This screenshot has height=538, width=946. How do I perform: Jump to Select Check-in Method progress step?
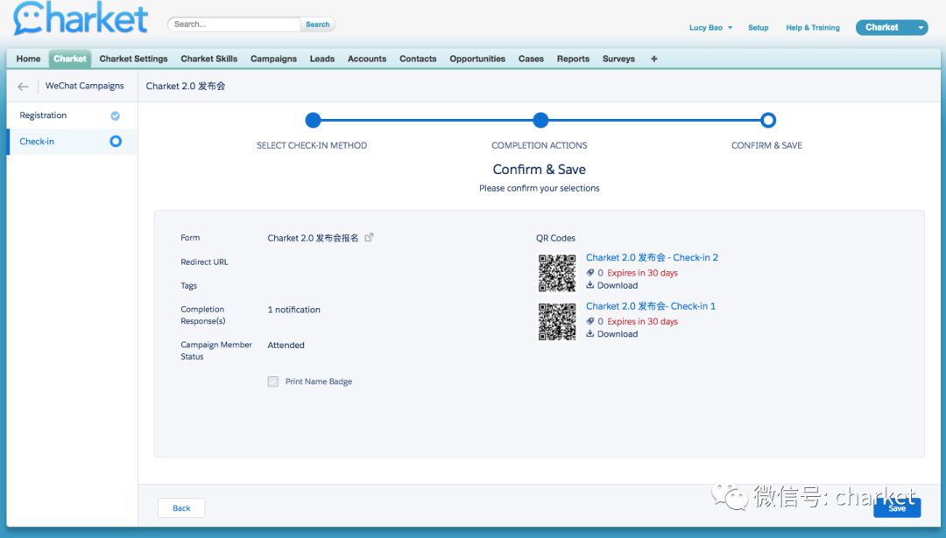(313, 121)
